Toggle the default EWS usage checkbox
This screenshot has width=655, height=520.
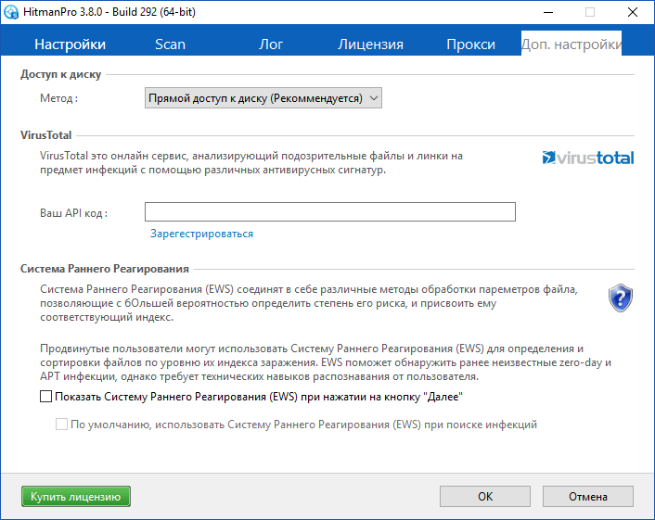pyautogui.click(x=62, y=425)
